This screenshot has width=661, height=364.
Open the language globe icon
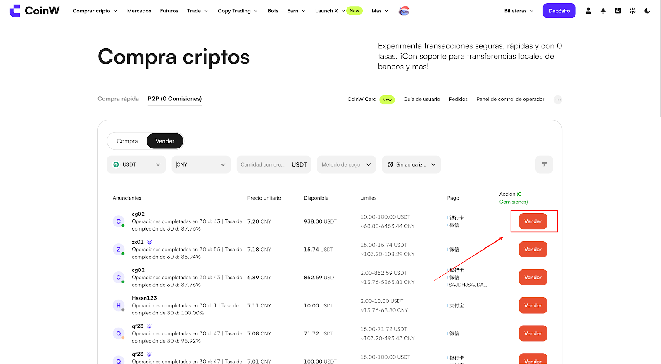click(x=632, y=11)
